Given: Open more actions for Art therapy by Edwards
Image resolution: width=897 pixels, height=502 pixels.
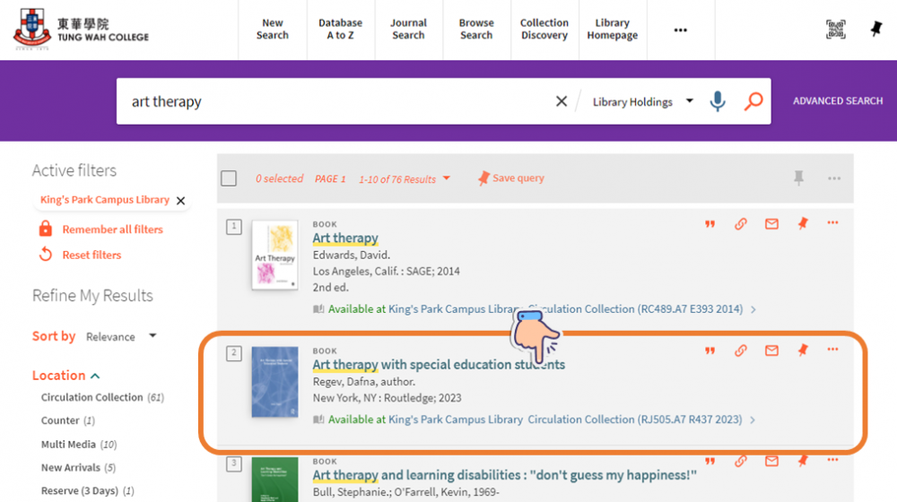Looking at the screenshot, I should click(832, 223).
